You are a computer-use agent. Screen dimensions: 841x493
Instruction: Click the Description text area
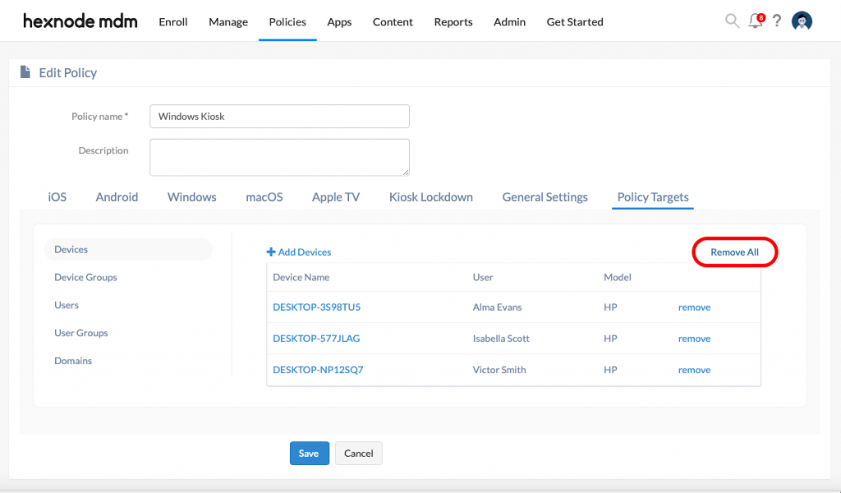coord(279,157)
